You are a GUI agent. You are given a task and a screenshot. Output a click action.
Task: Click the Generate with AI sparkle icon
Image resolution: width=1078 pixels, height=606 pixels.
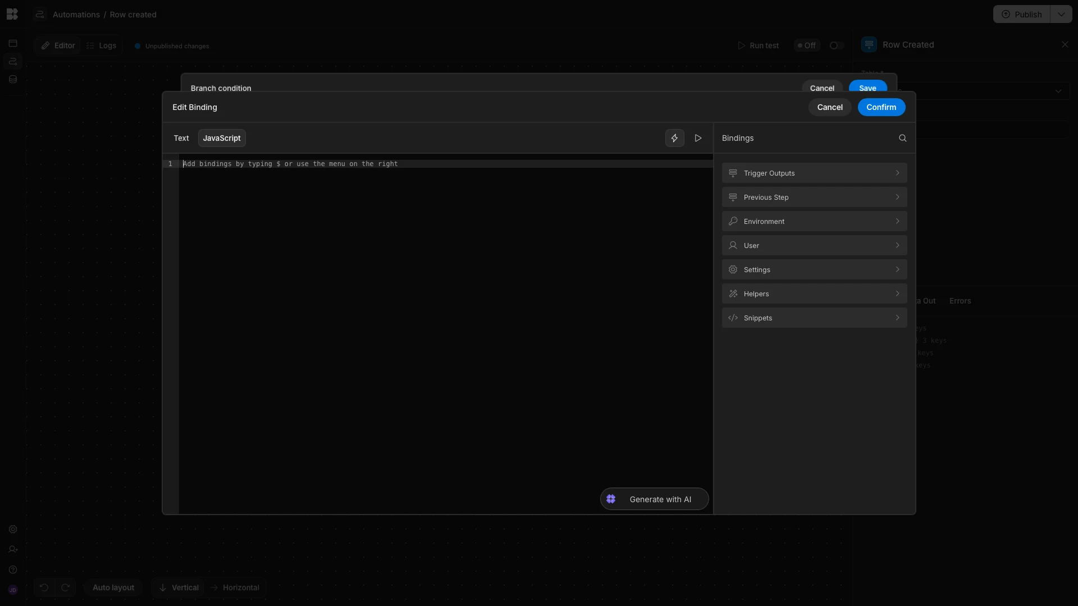[x=611, y=499]
